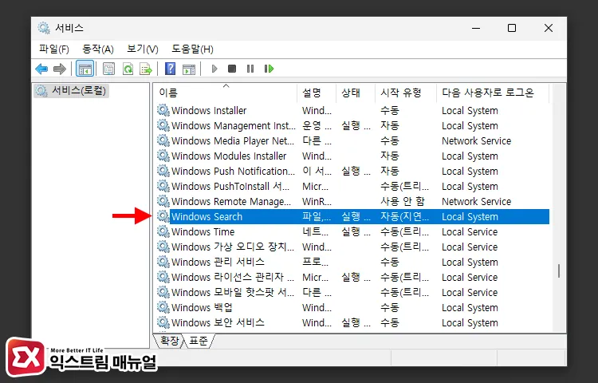Sort by the 상태 column header

pyautogui.click(x=356, y=93)
